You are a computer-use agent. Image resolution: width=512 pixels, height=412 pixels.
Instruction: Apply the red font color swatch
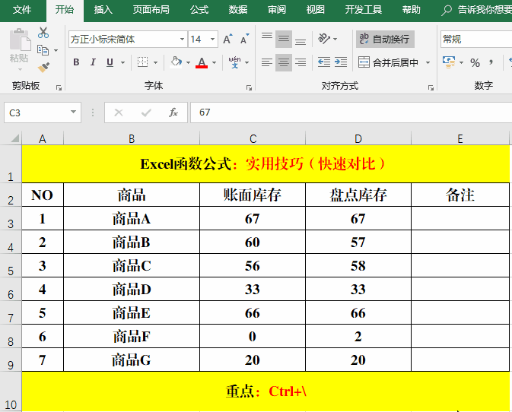click(202, 62)
